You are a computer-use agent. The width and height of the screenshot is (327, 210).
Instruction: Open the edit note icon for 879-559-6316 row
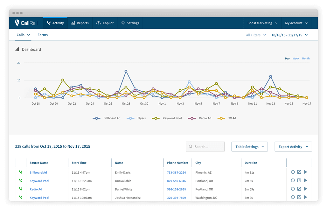click(x=299, y=180)
